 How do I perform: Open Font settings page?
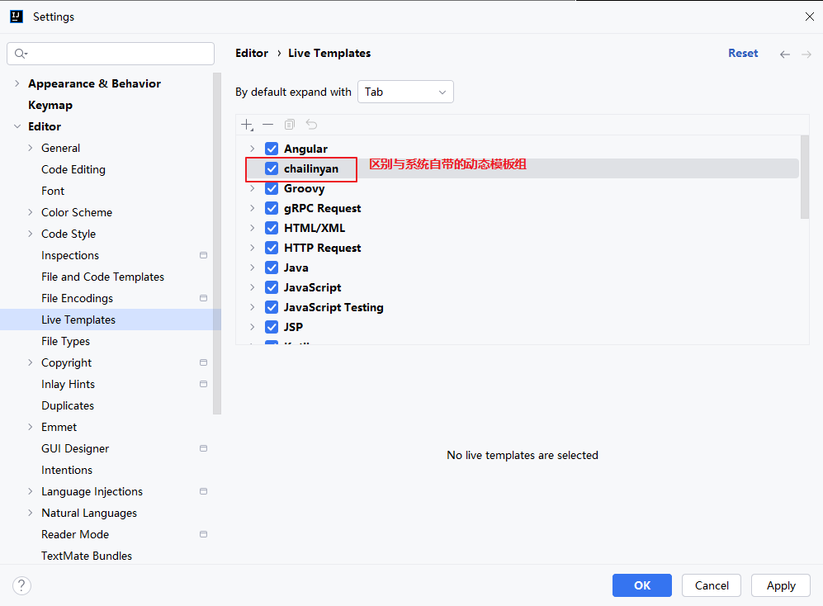pyautogui.click(x=53, y=192)
